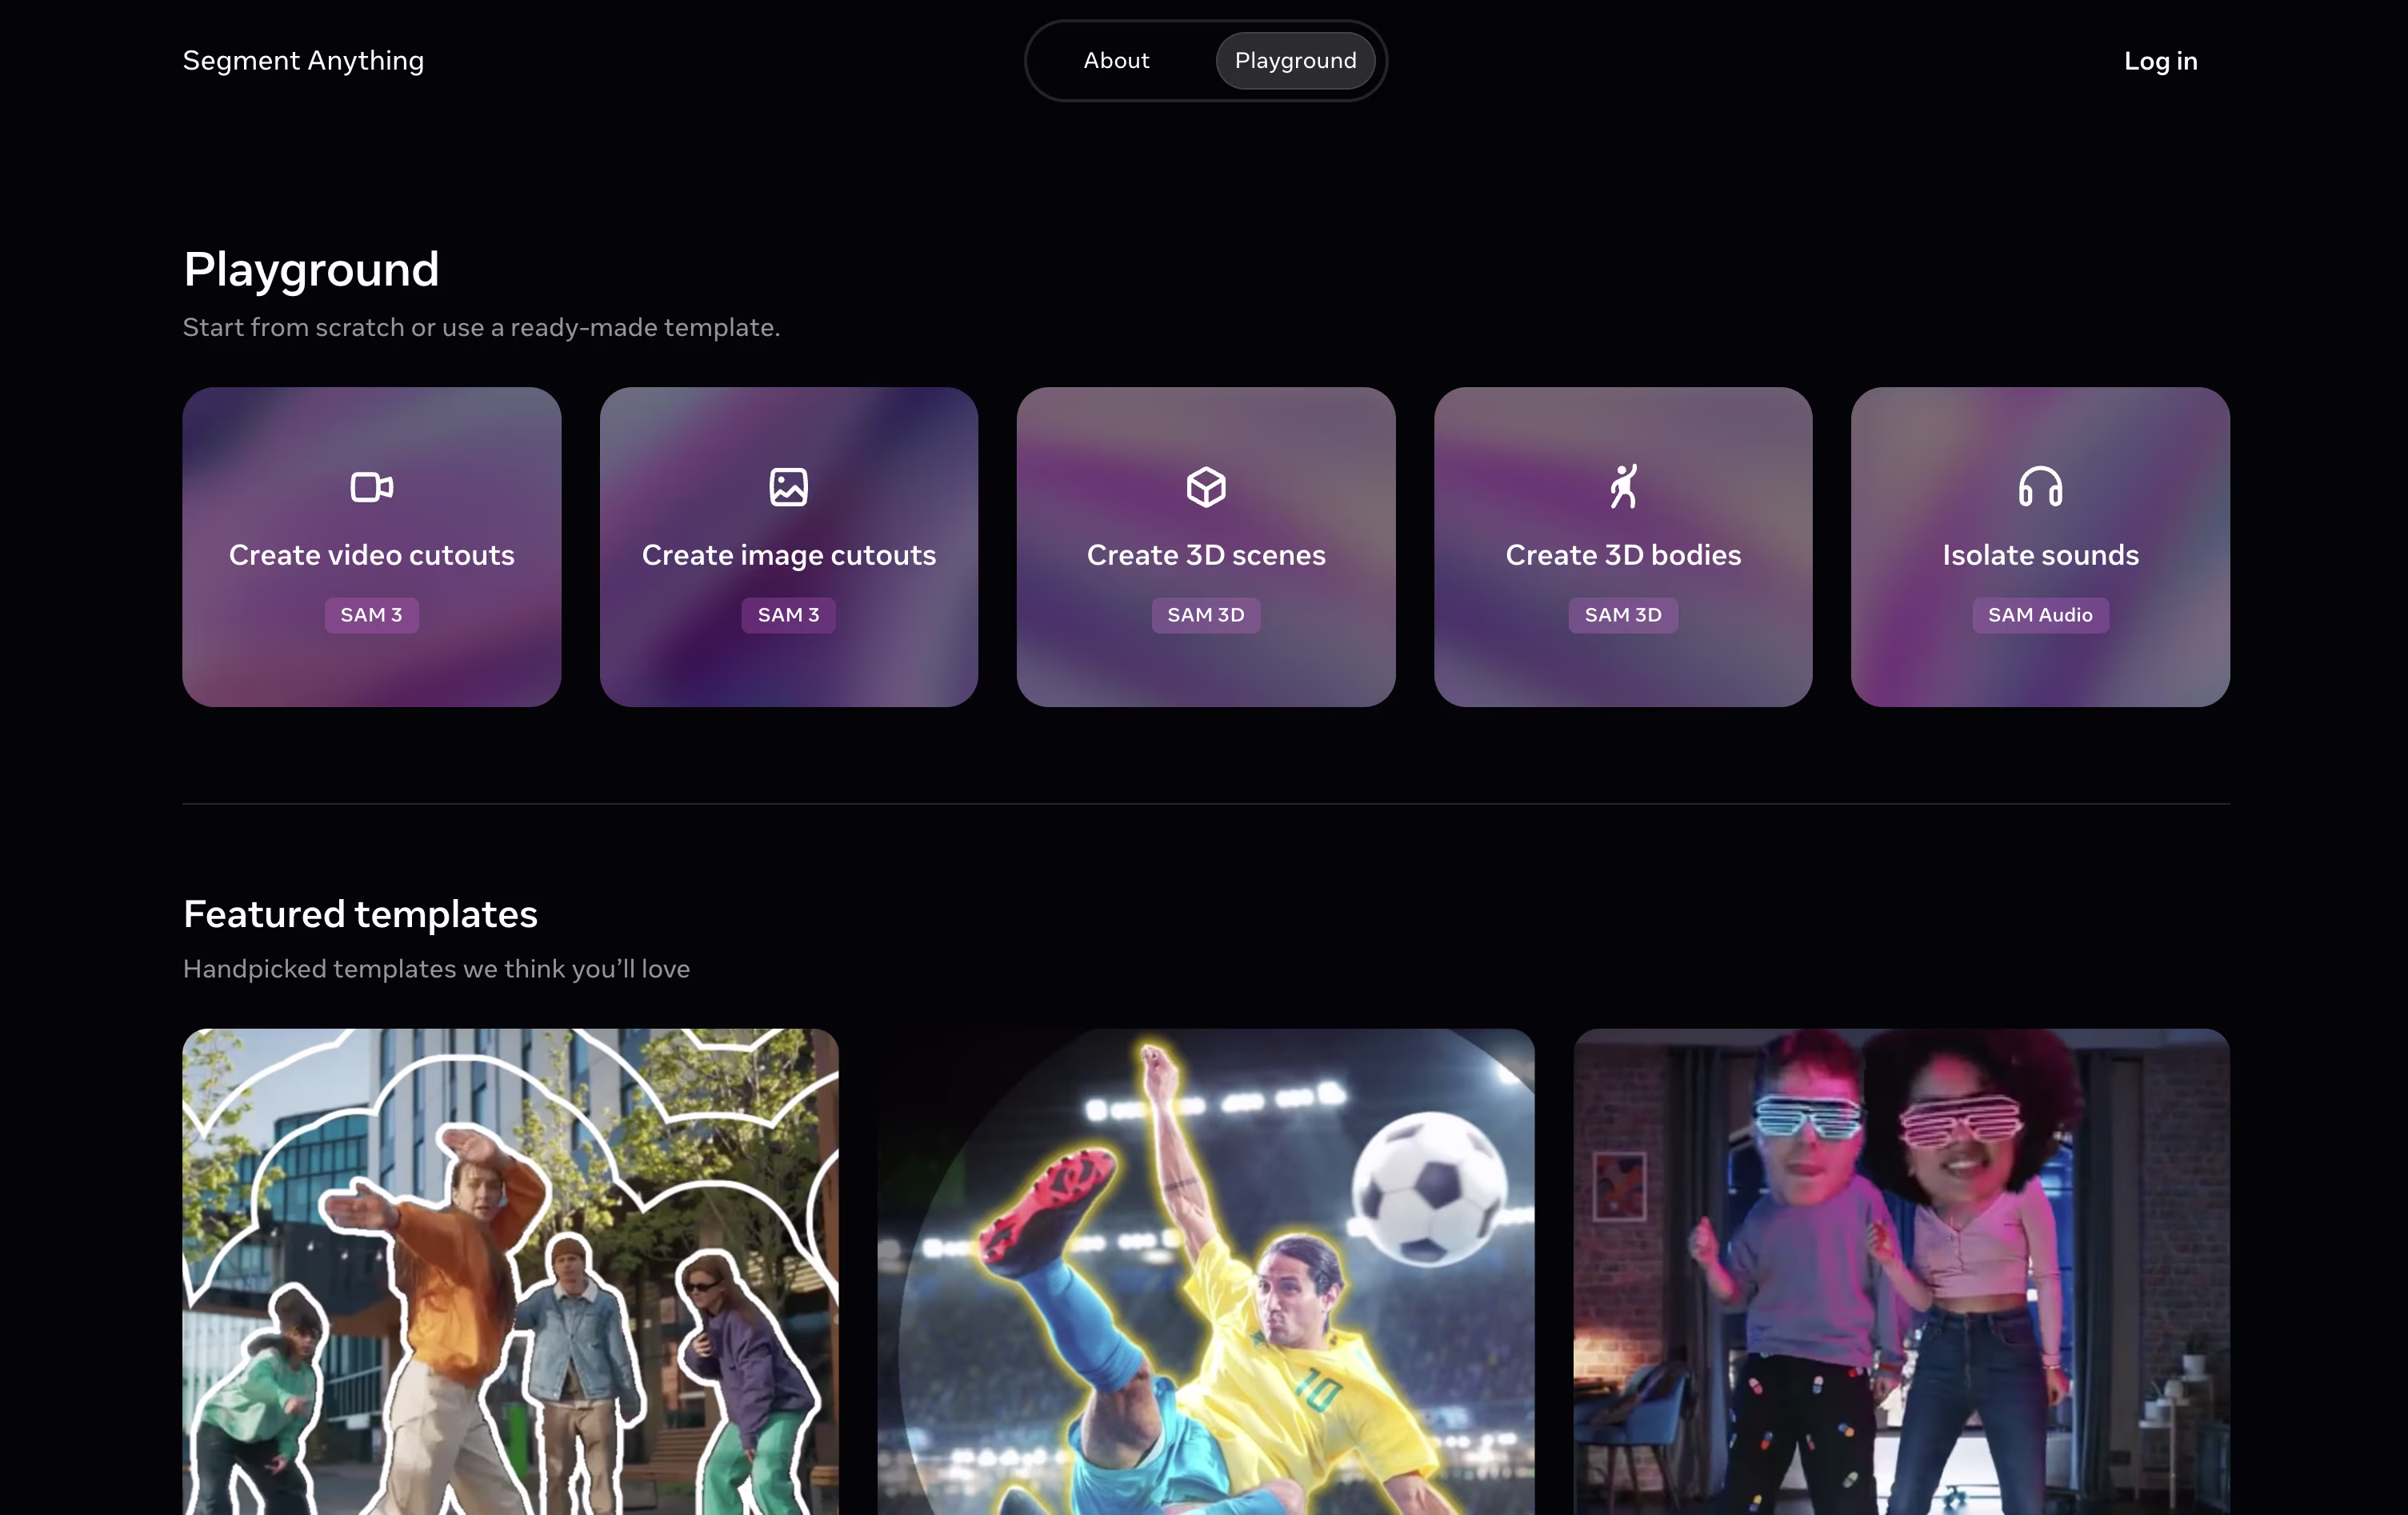
Task: Open Create video cutouts card title
Action: click(371, 555)
